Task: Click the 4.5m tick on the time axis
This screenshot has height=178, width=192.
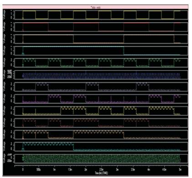Action: 164,169
